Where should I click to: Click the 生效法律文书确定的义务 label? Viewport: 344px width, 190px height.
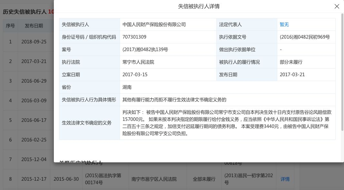(x=86, y=123)
